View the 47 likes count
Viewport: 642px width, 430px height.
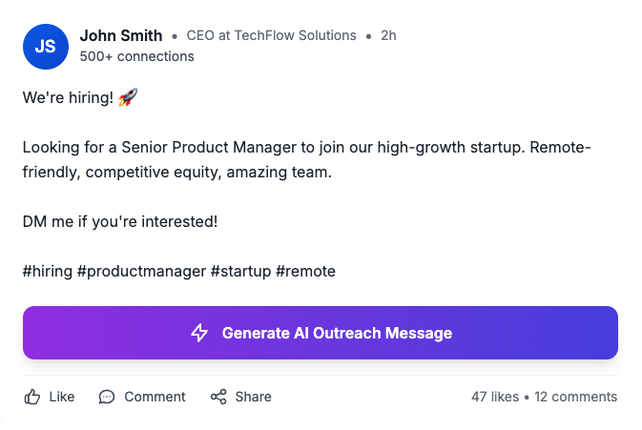point(495,397)
